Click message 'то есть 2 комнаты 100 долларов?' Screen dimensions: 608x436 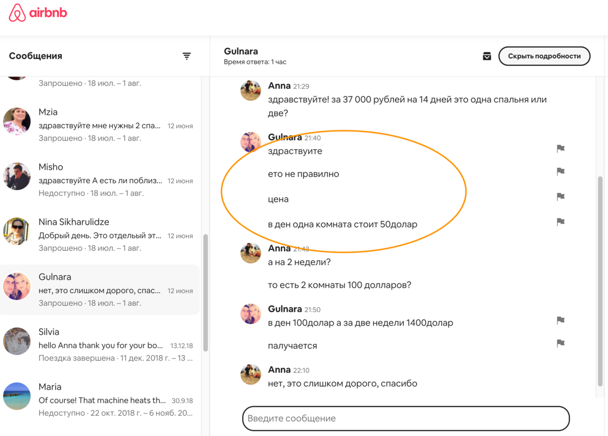[x=339, y=285]
